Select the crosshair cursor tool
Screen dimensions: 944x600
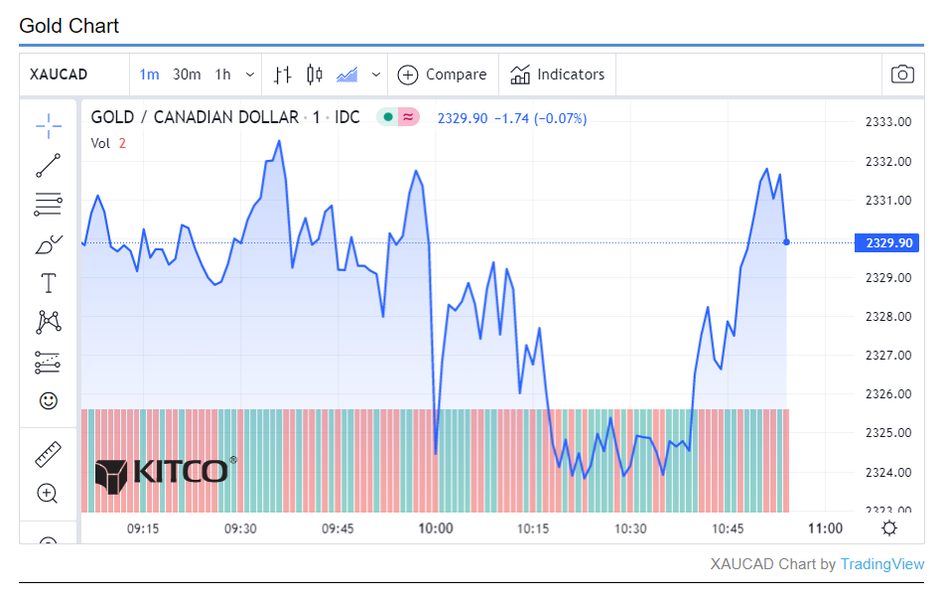(x=48, y=124)
